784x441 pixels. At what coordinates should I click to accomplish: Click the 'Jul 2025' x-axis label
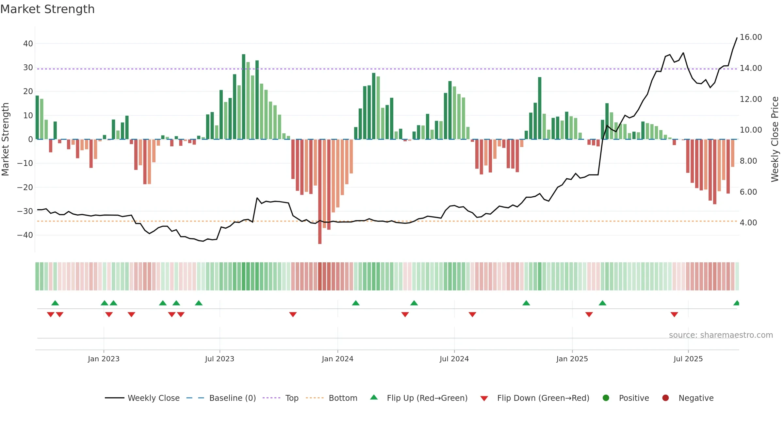[688, 359]
